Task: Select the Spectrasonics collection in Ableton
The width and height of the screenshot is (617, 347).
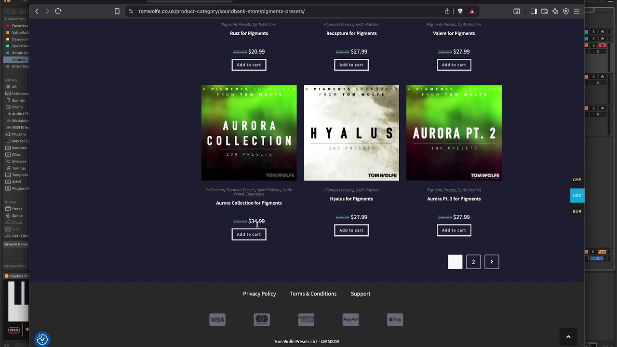Action: point(17,46)
